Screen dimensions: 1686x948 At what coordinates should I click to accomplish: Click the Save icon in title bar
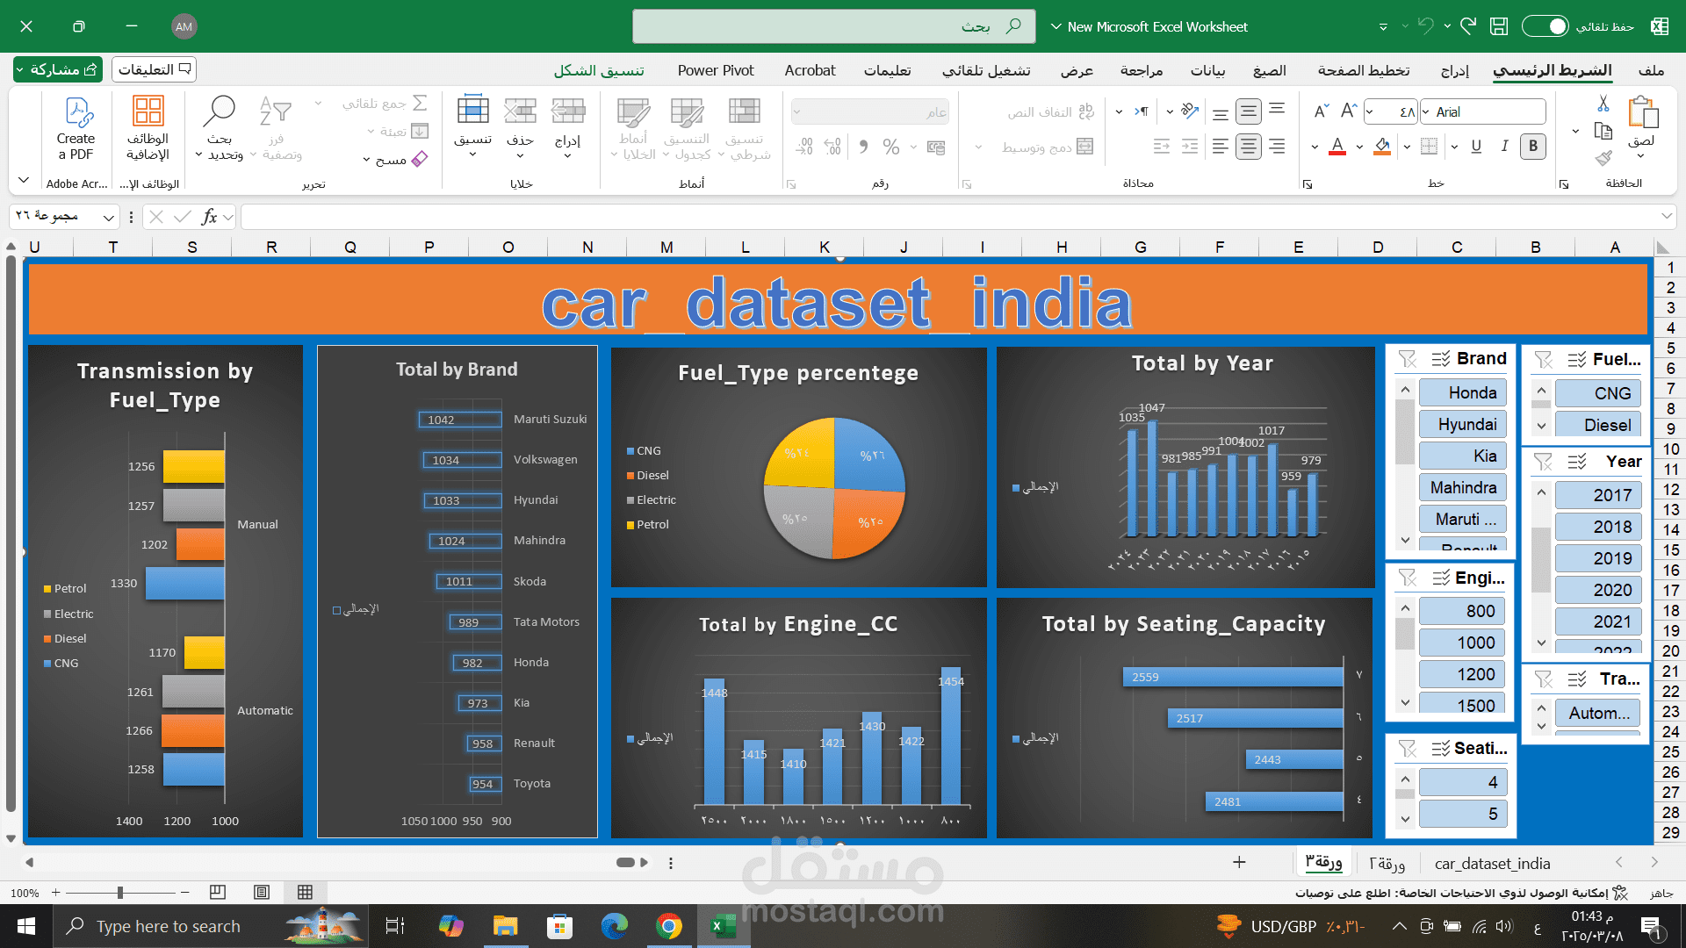pyautogui.click(x=1499, y=26)
